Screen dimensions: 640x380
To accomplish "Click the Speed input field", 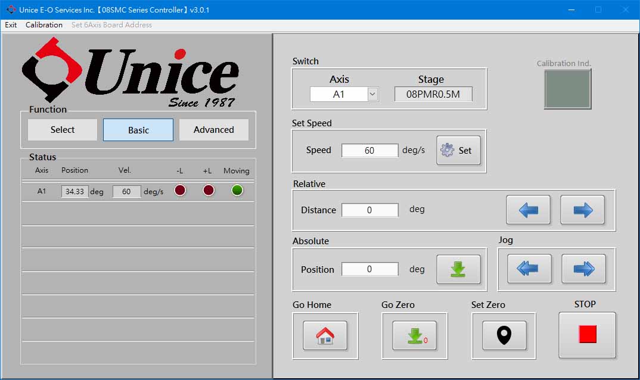I will pyautogui.click(x=370, y=150).
